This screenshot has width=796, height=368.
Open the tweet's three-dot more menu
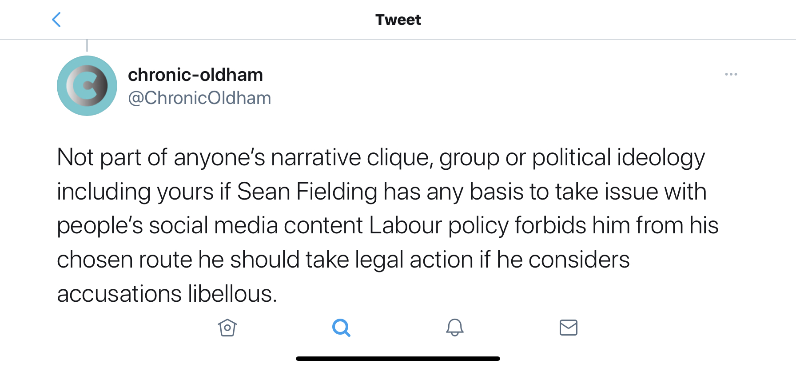tap(731, 74)
